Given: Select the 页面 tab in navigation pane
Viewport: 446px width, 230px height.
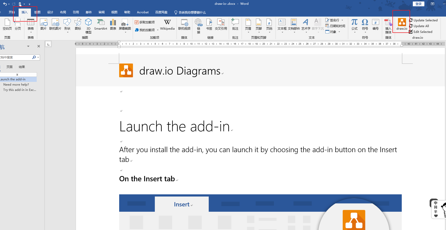Looking at the screenshot, I should point(10,67).
